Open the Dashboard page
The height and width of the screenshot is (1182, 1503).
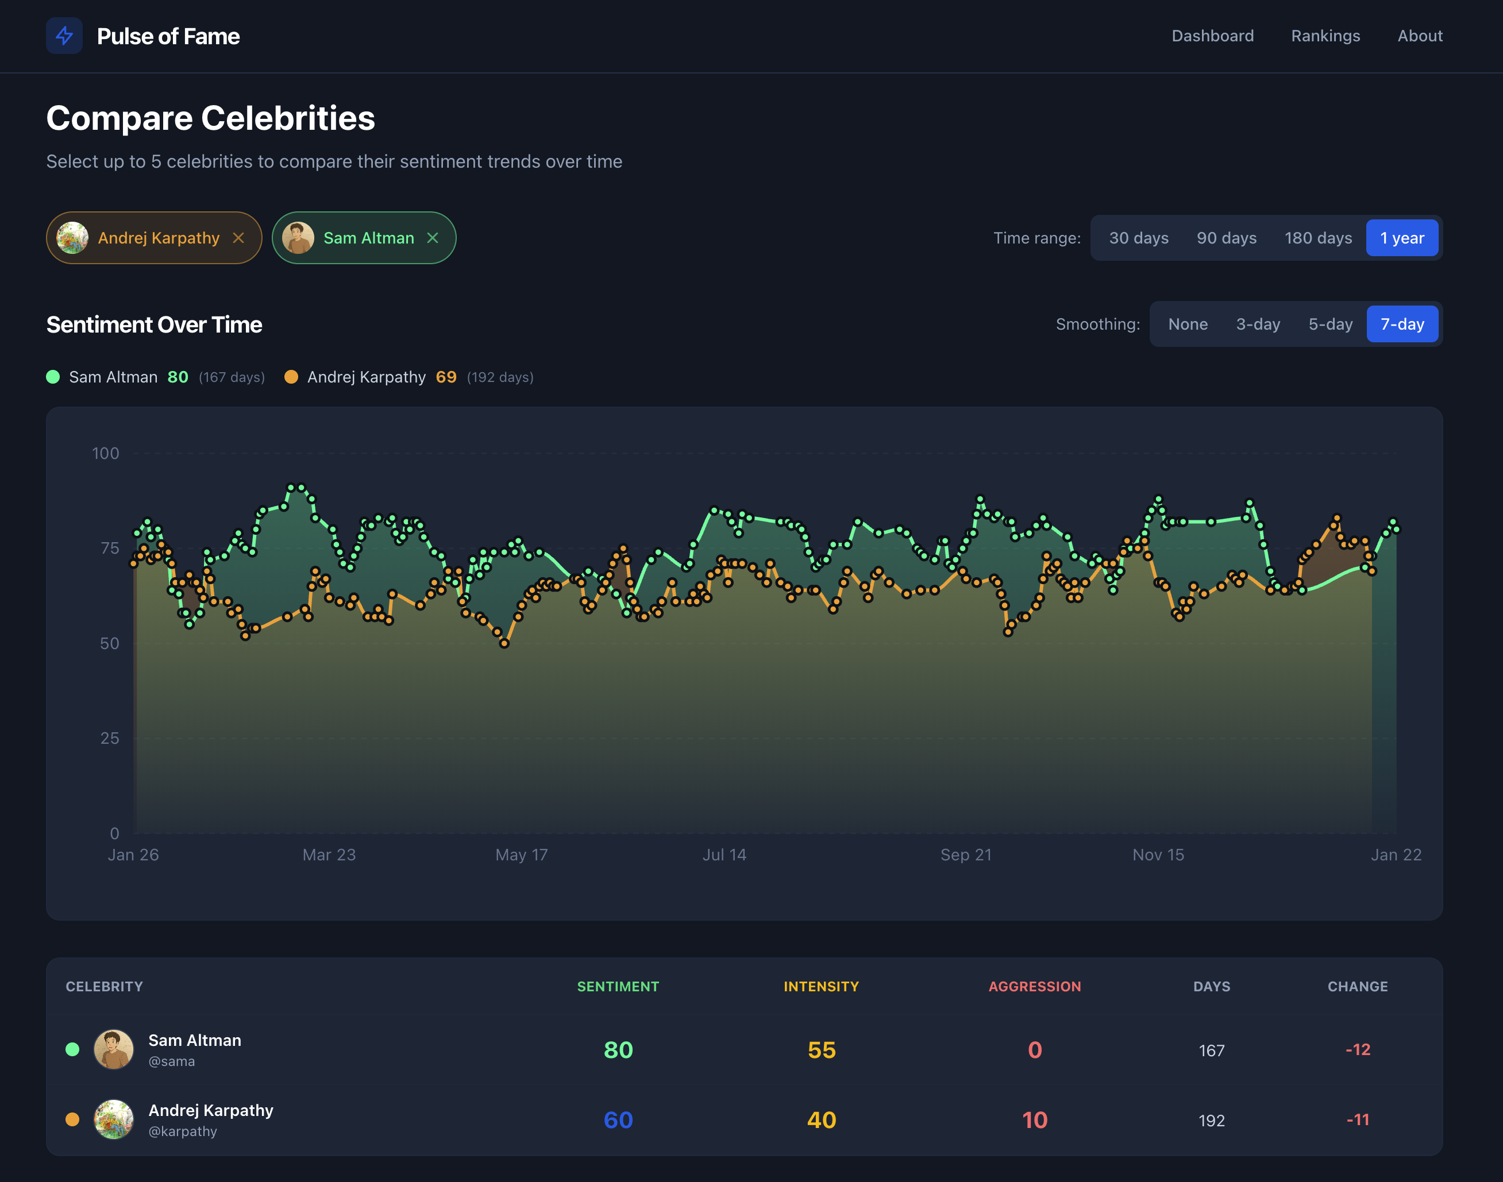pyautogui.click(x=1212, y=35)
